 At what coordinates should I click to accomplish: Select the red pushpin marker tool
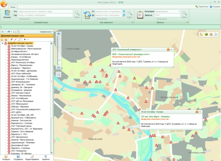coord(11,39)
